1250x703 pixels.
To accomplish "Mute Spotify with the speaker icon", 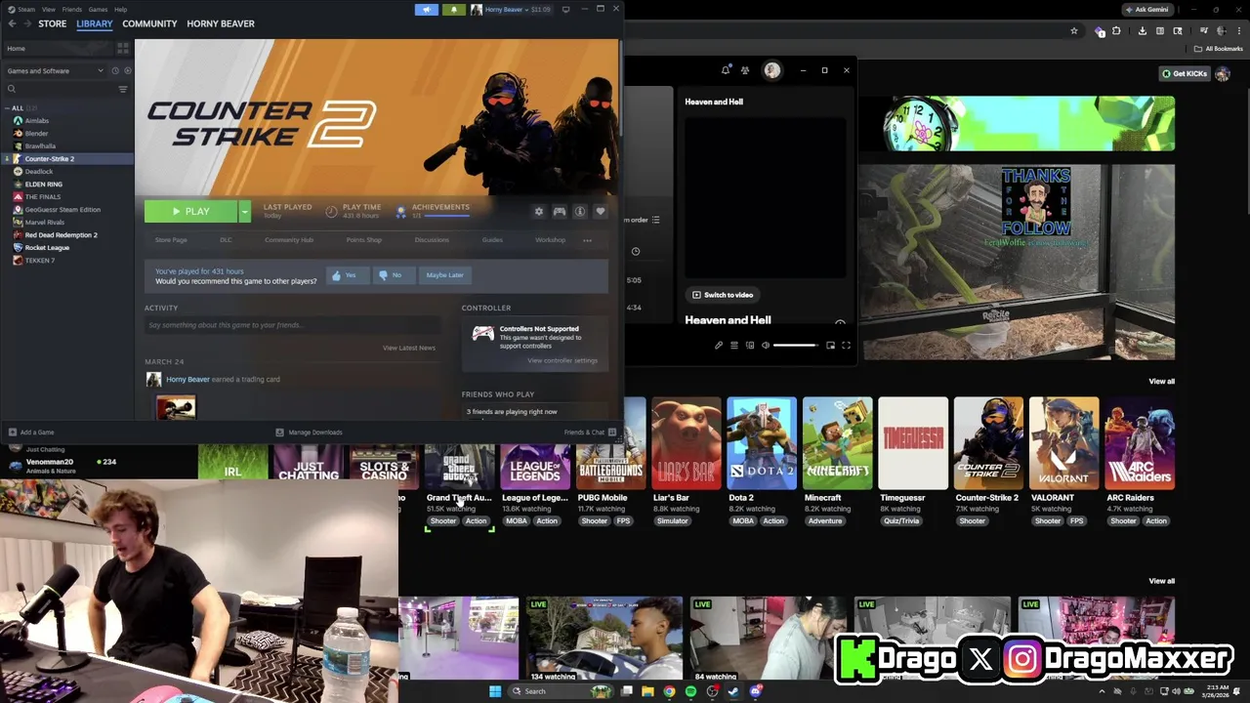I will tap(766, 345).
